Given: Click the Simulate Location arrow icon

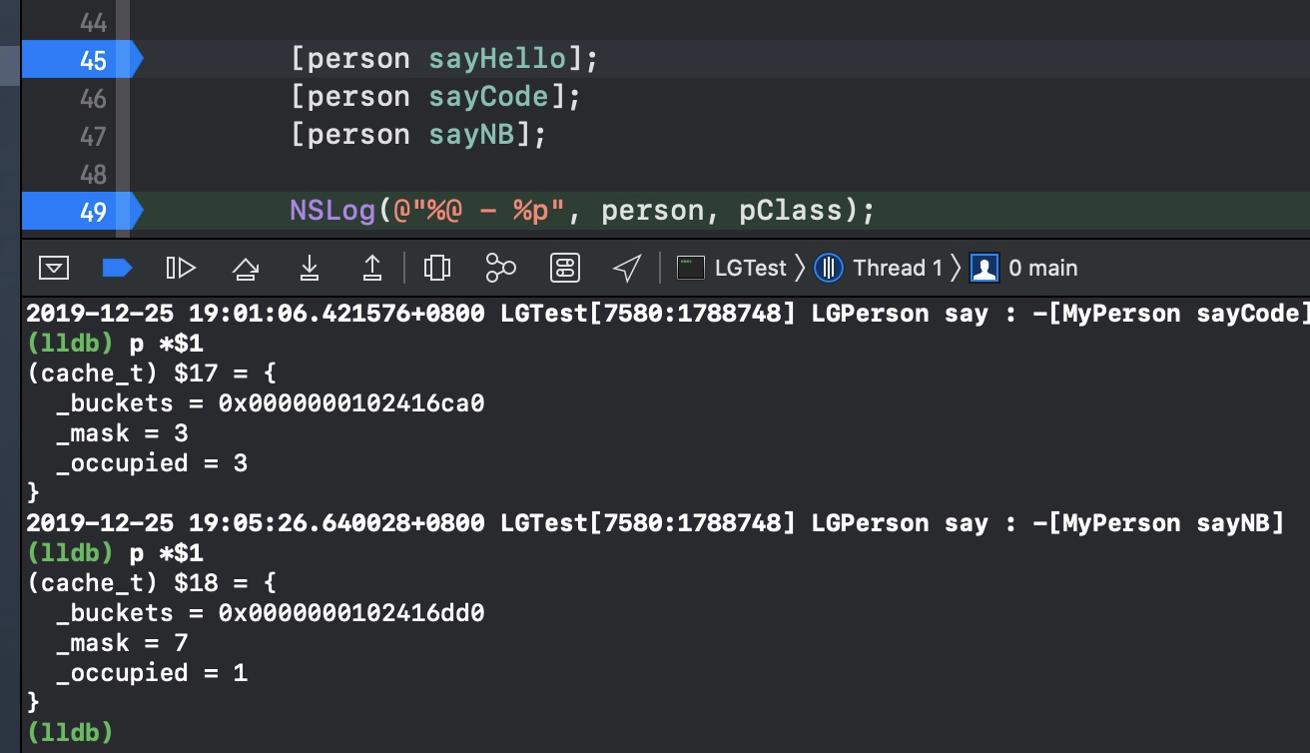Looking at the screenshot, I should click(627, 268).
